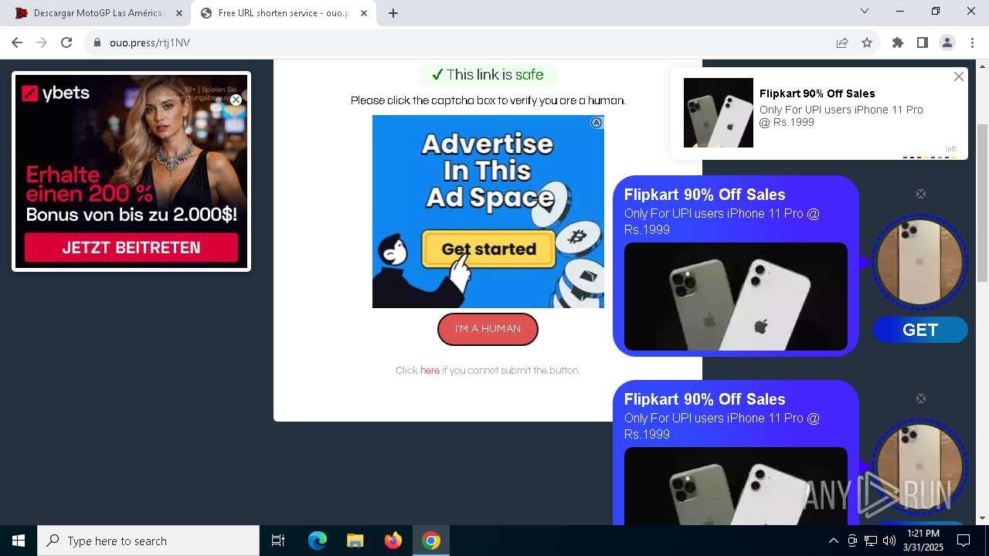Viewport: 989px width, 556px height.
Task: Go back to the previous page
Action: coord(17,42)
